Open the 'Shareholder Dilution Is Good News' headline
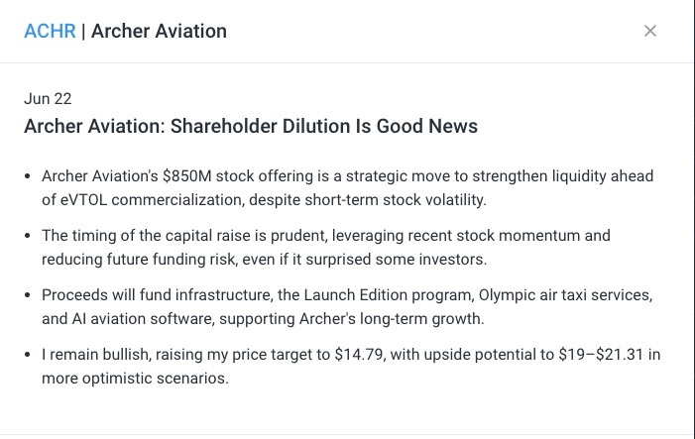Viewport: 695px width, 439px height. 251,126
